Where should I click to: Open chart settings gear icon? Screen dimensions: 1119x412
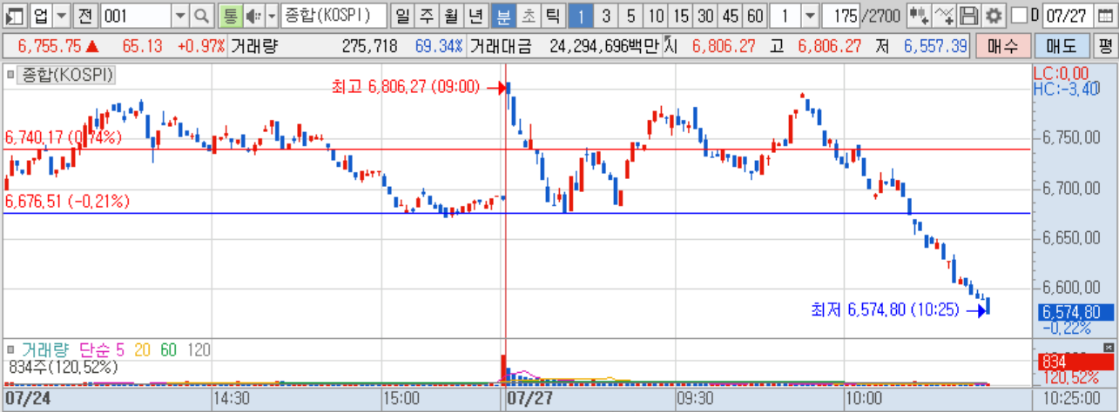point(993,15)
